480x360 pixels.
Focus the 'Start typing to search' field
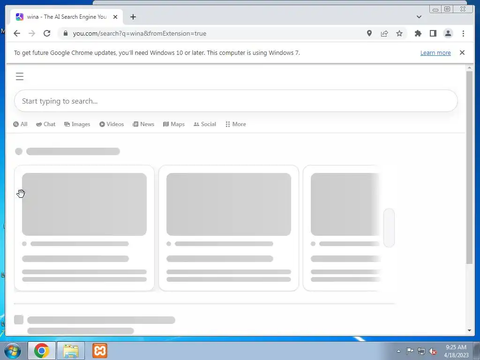pyautogui.click(x=236, y=101)
